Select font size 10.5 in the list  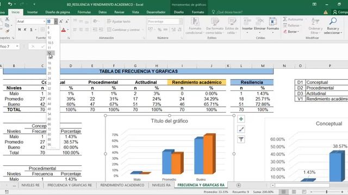click(51, 43)
